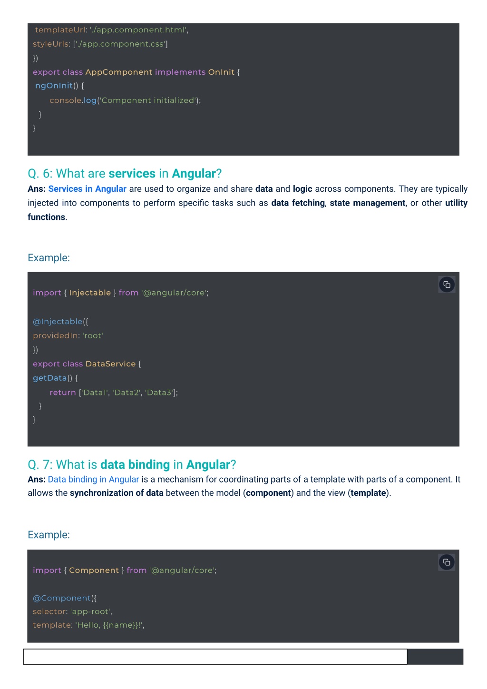Click the template Hello name code line
Image resolution: width=487 pixels, height=689 pixels.
point(88,625)
